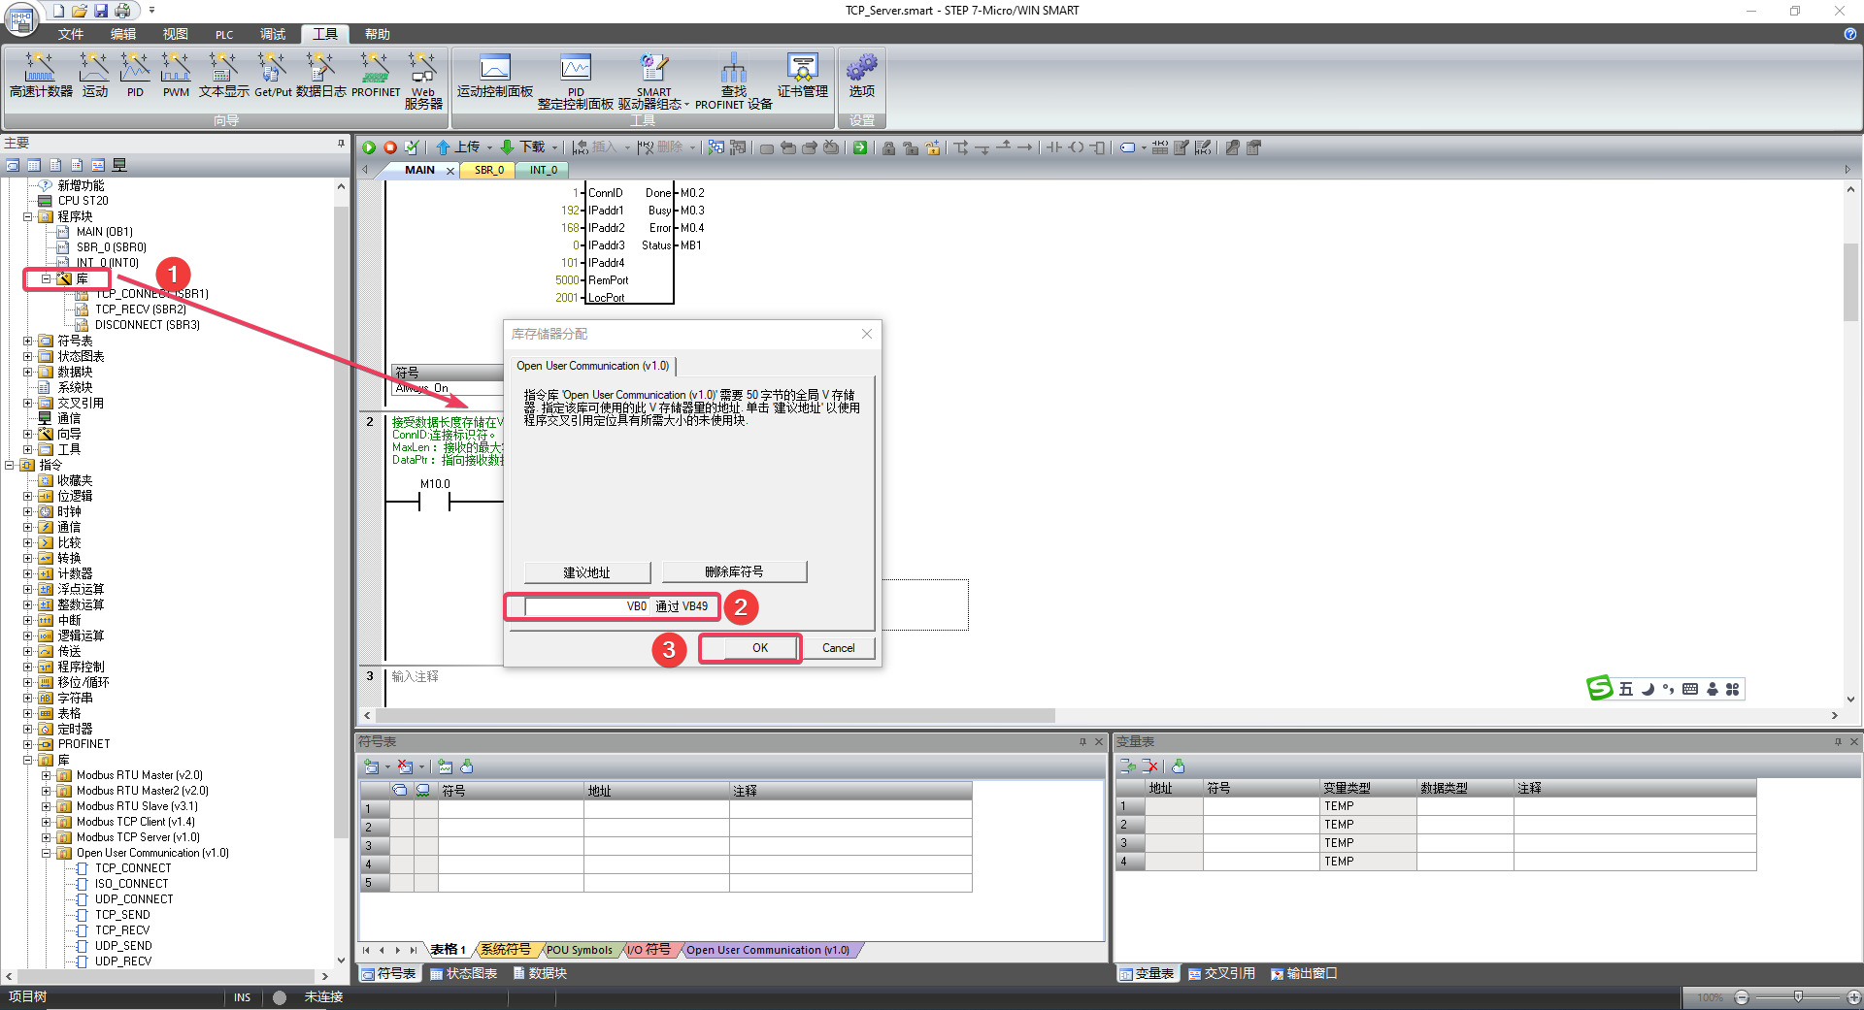Viewport: 1864px width, 1010px height.
Task: Click Cancel in the library memory dialog
Action: [x=839, y=647]
